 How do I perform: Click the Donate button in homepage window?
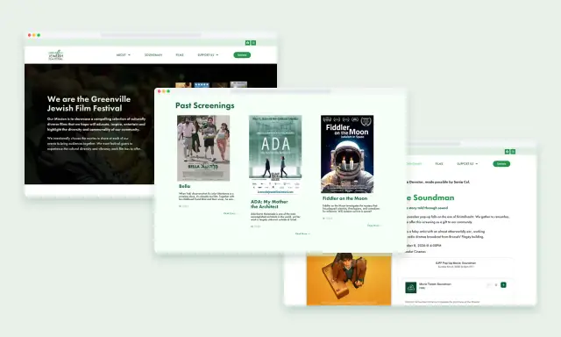242,54
